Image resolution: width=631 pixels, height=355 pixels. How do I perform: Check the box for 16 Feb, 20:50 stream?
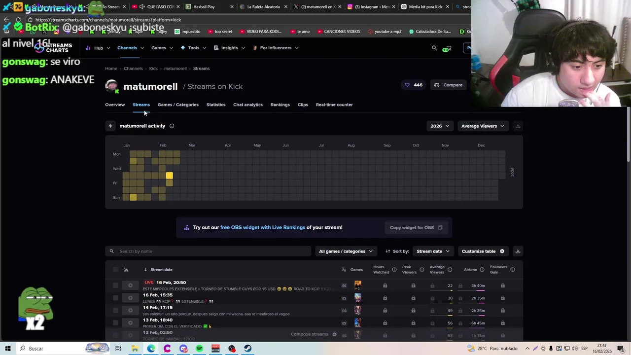coord(115,285)
